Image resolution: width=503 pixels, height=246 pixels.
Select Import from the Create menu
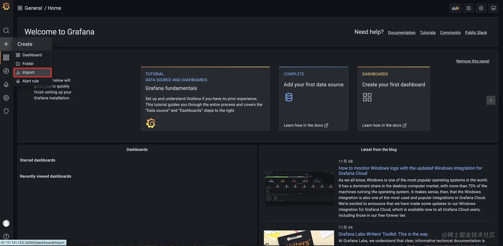pos(32,72)
